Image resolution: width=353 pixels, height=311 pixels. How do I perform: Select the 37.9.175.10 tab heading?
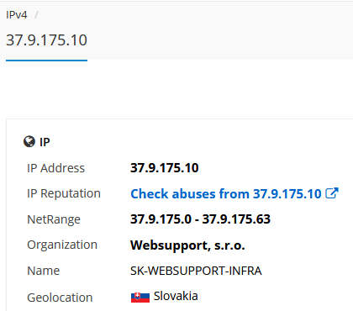46,40
